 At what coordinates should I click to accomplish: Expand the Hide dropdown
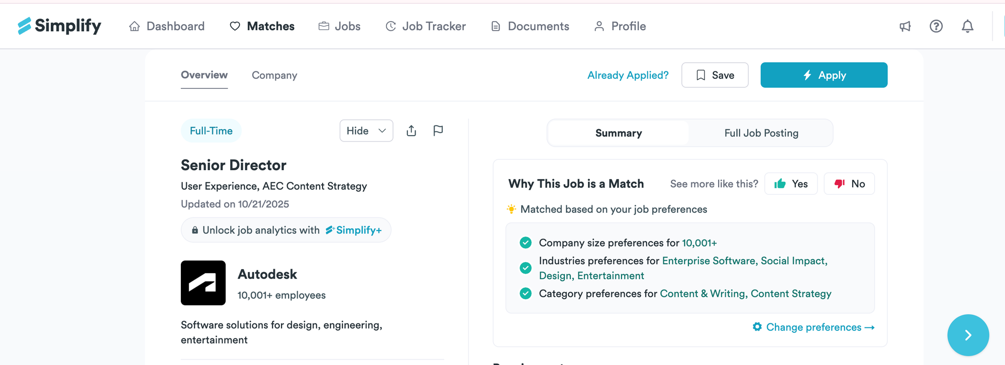tap(366, 131)
